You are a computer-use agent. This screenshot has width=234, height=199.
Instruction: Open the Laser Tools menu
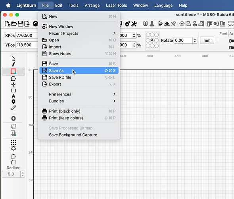click(x=116, y=6)
